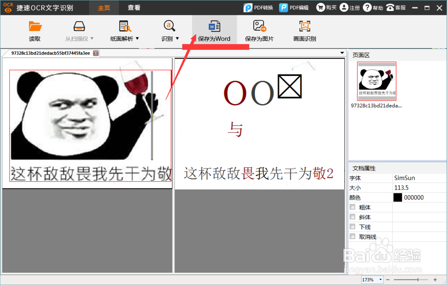The image size is (447, 285).
Task: Click the 画面识别 screen recognition icon
Action: click(x=304, y=26)
